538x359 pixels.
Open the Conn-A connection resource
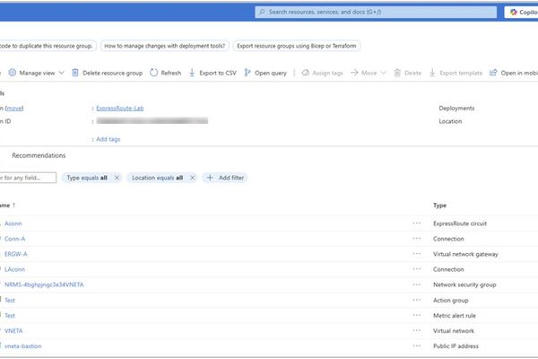point(14,239)
